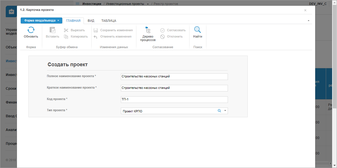Click the hamburger menu icon in header
Image resolution: width=337 pixels, height=168 pixels.
pyautogui.click(x=78, y=4)
